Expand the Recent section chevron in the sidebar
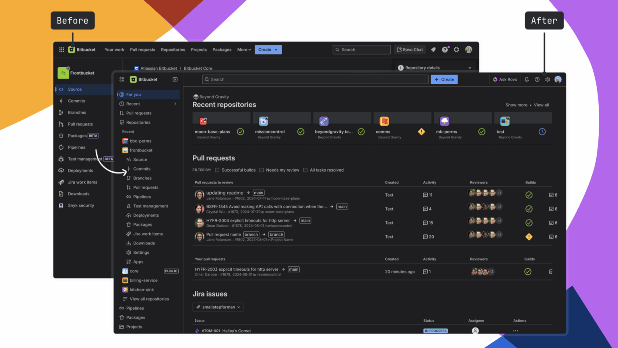 175,104
